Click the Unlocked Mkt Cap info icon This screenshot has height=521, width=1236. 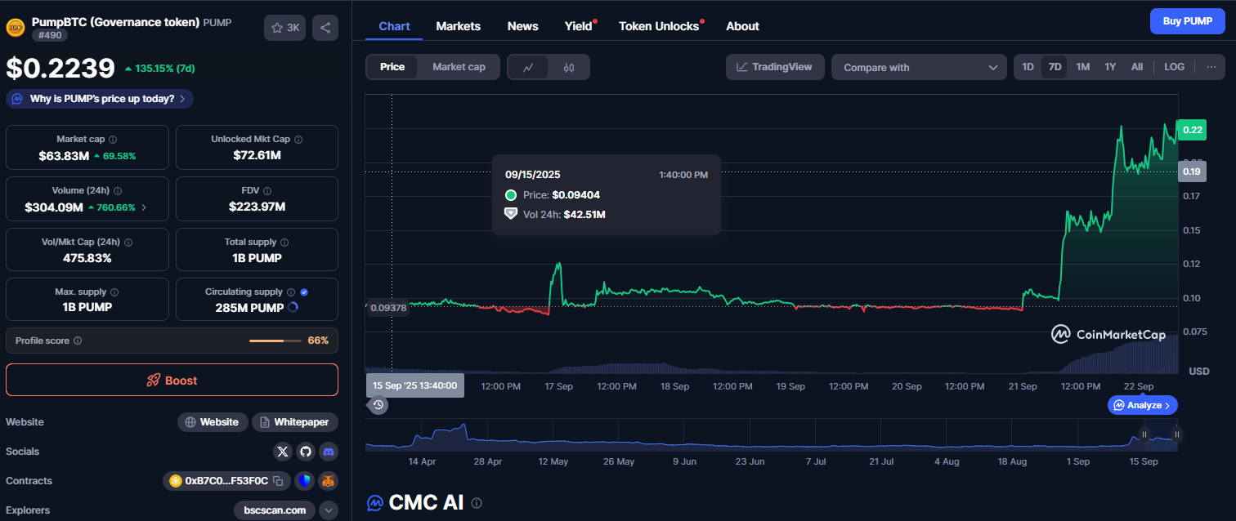299,140
